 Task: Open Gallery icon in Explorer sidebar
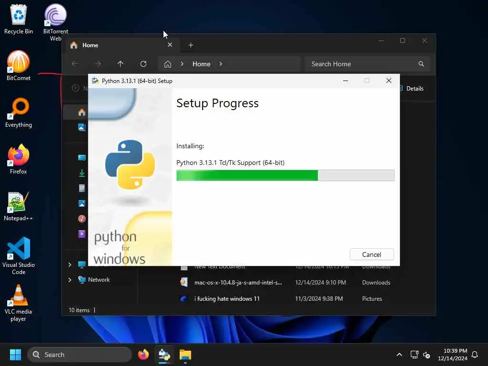click(82, 127)
